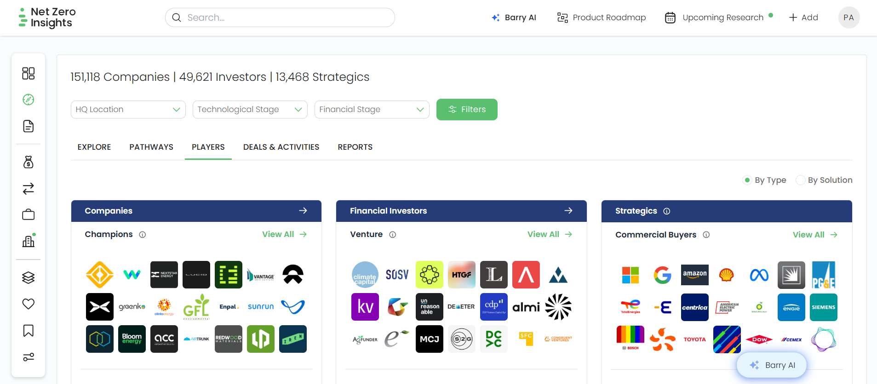The image size is (877, 384).
Task: Click the Siemens logo tile
Action: pos(824,307)
